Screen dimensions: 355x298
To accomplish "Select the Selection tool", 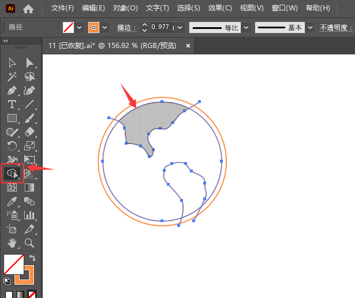I will 12,63.
